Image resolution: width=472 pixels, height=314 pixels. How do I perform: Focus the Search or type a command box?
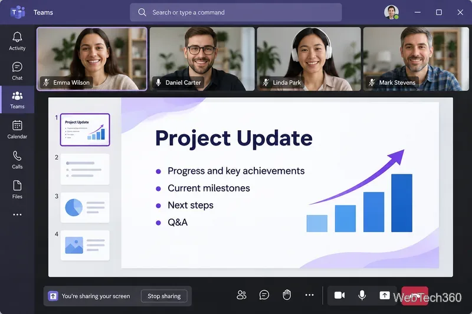pyautogui.click(x=235, y=12)
